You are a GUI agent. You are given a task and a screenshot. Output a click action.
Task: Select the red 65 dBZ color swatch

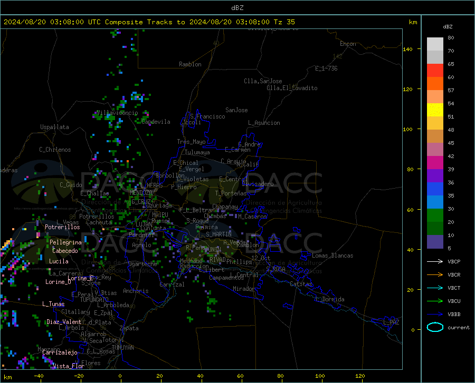point(435,70)
